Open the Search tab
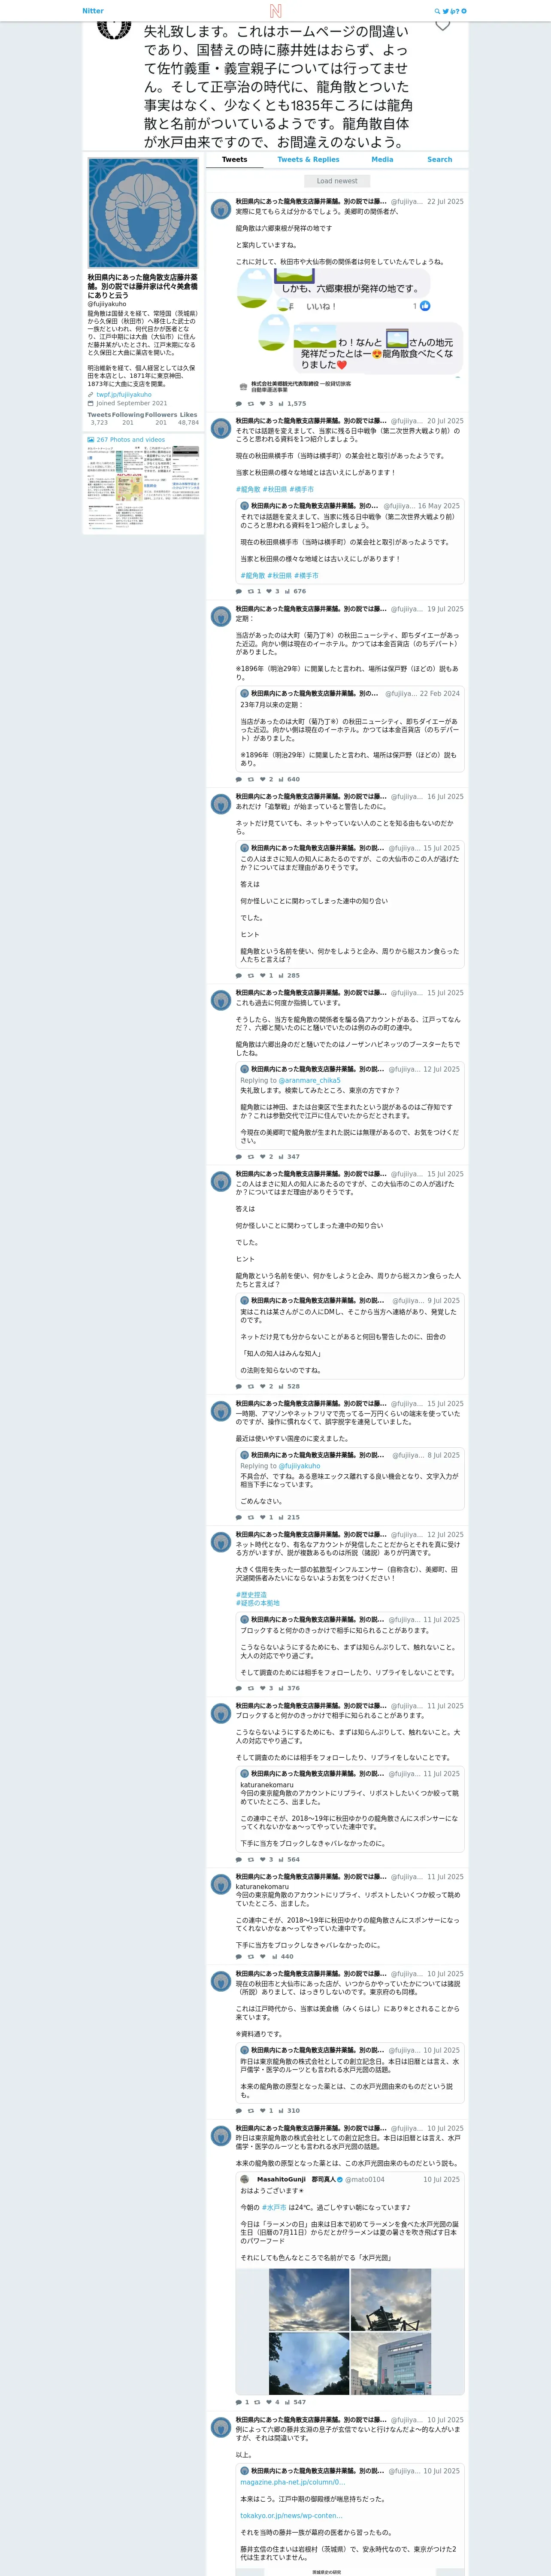This screenshot has height=2576, width=551. [440, 160]
